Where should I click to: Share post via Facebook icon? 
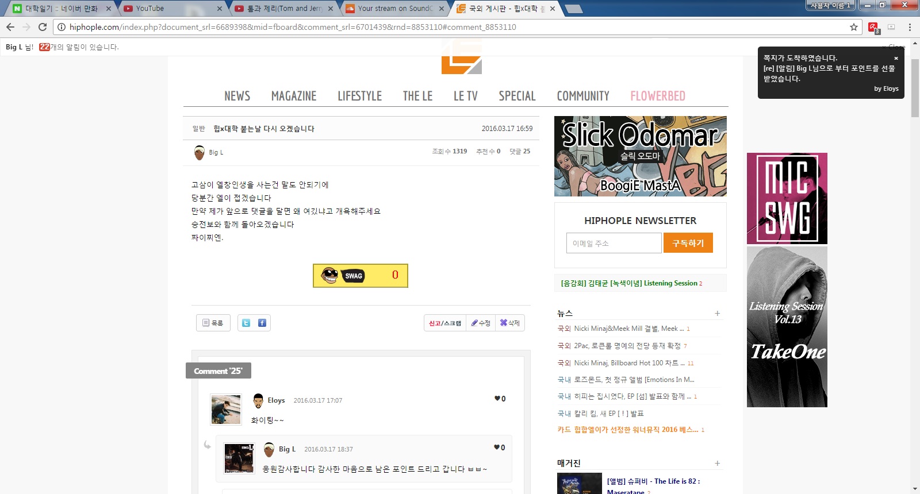pyautogui.click(x=262, y=323)
